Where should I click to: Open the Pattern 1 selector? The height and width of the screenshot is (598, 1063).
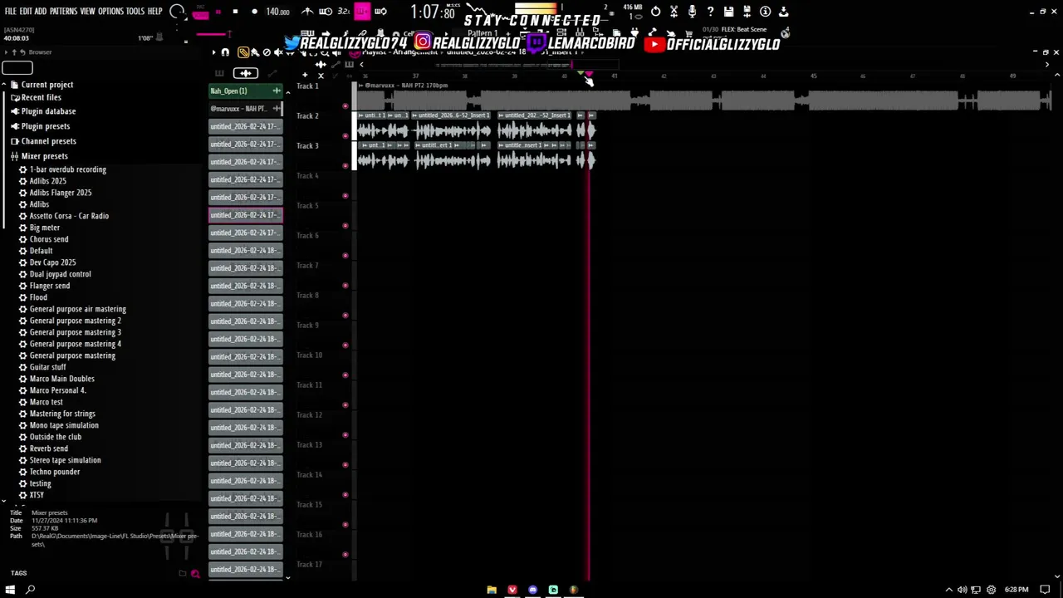[x=483, y=34]
